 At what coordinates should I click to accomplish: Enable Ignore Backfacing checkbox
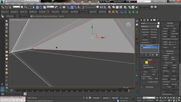click(x=142, y=67)
